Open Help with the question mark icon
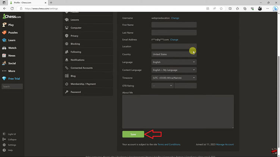The image size is (280, 157). pyautogui.click(x=8, y=150)
